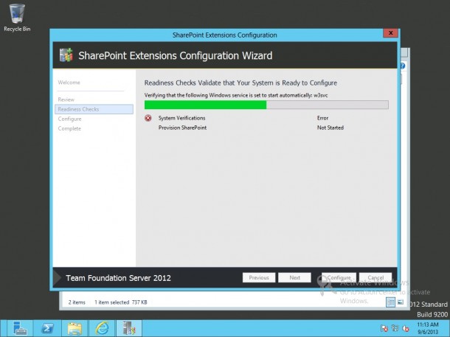The width and height of the screenshot is (450, 337).
Task: Click the Not Started status text
Action: [x=330, y=128]
